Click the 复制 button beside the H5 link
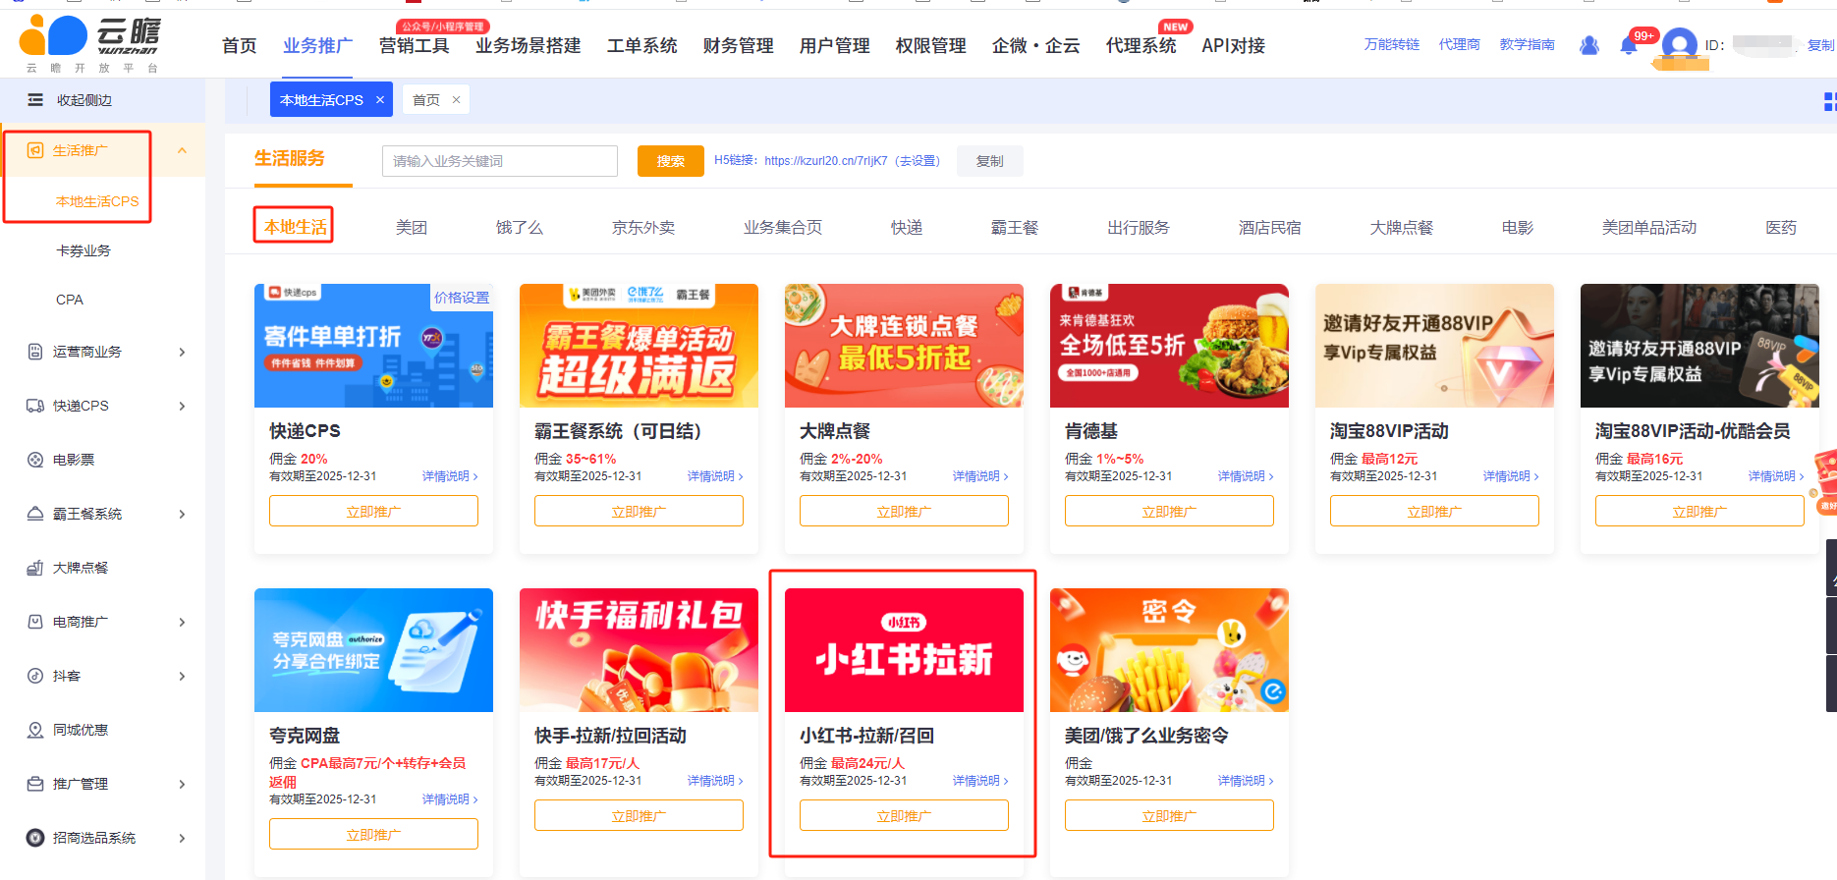This screenshot has width=1837, height=880. point(990,161)
